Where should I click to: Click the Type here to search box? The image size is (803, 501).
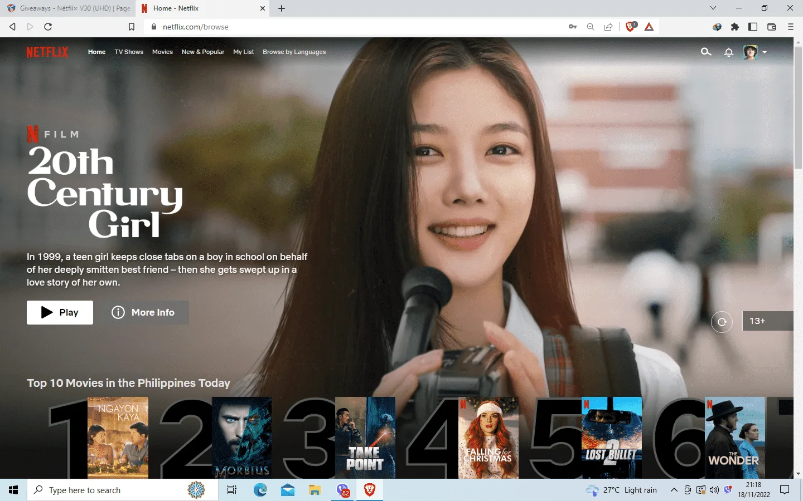tap(122, 490)
